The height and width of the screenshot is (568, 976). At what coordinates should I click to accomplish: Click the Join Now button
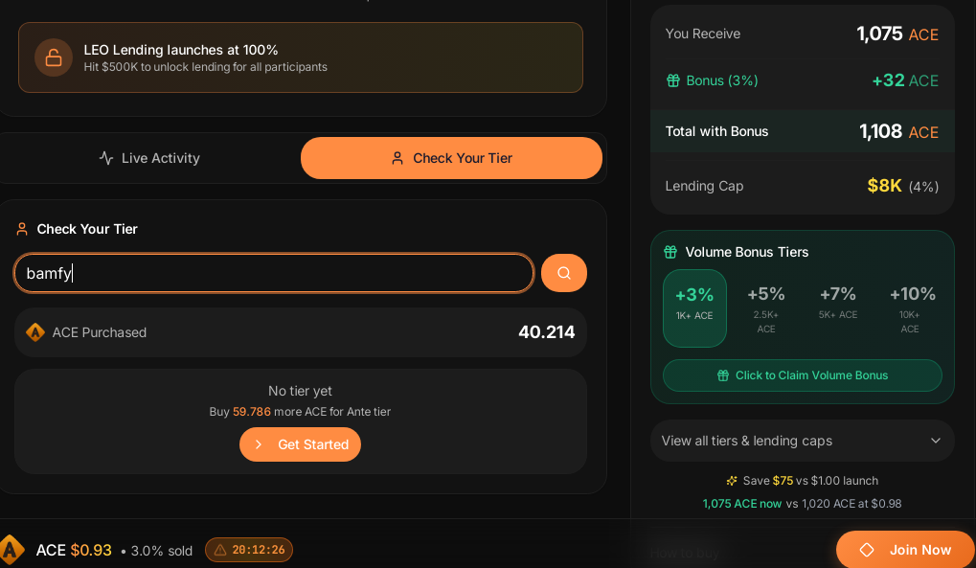[x=905, y=550]
